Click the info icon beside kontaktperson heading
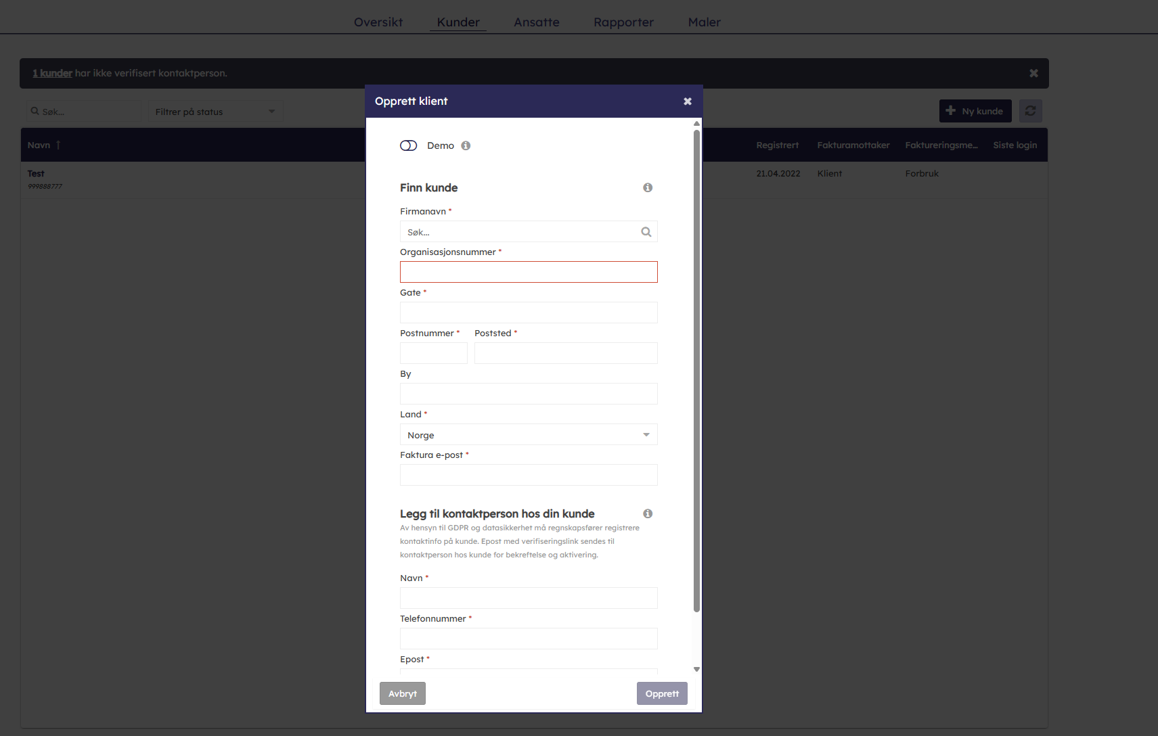The width and height of the screenshot is (1158, 736). [x=648, y=513]
